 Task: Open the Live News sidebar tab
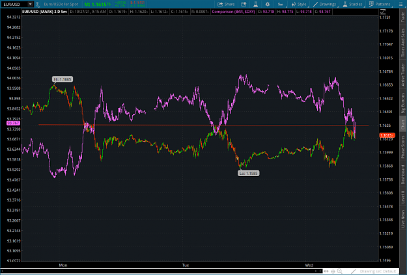click(403, 219)
